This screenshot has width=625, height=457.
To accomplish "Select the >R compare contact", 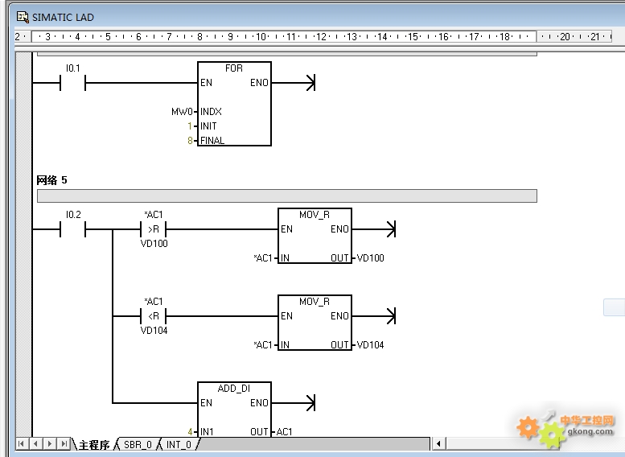I will pos(154,229).
